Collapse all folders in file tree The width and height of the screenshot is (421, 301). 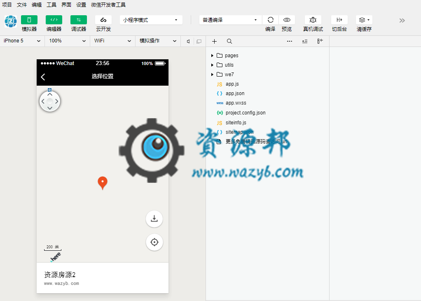click(x=305, y=41)
